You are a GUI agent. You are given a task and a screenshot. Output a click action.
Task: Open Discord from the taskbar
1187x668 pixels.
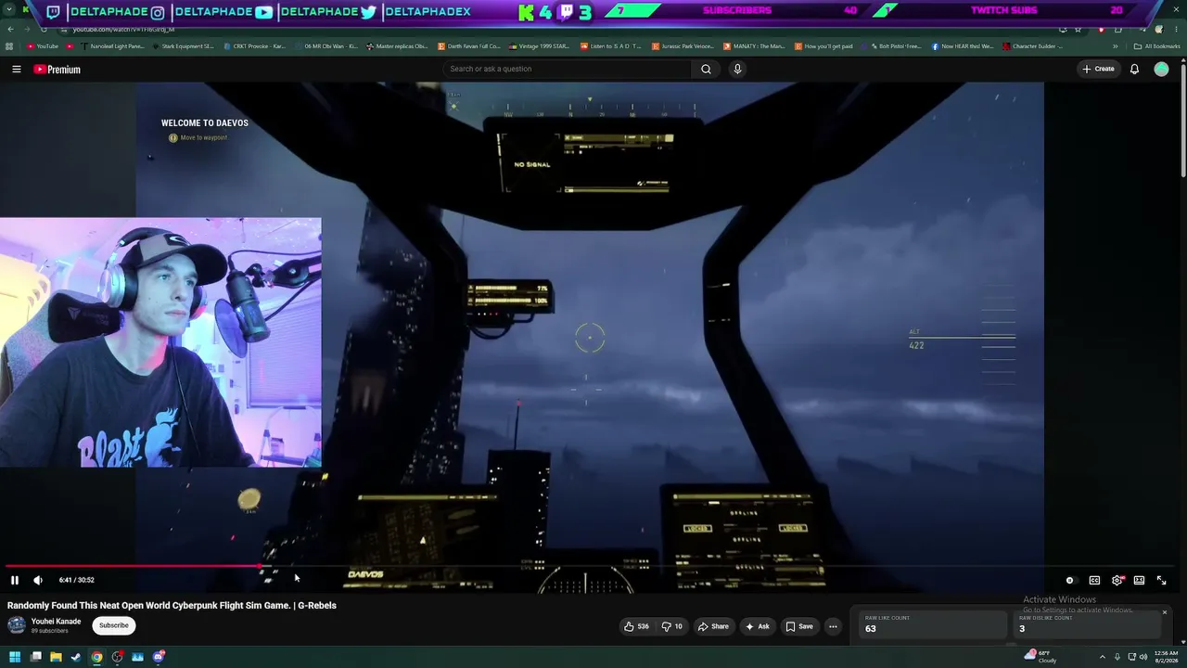click(159, 657)
